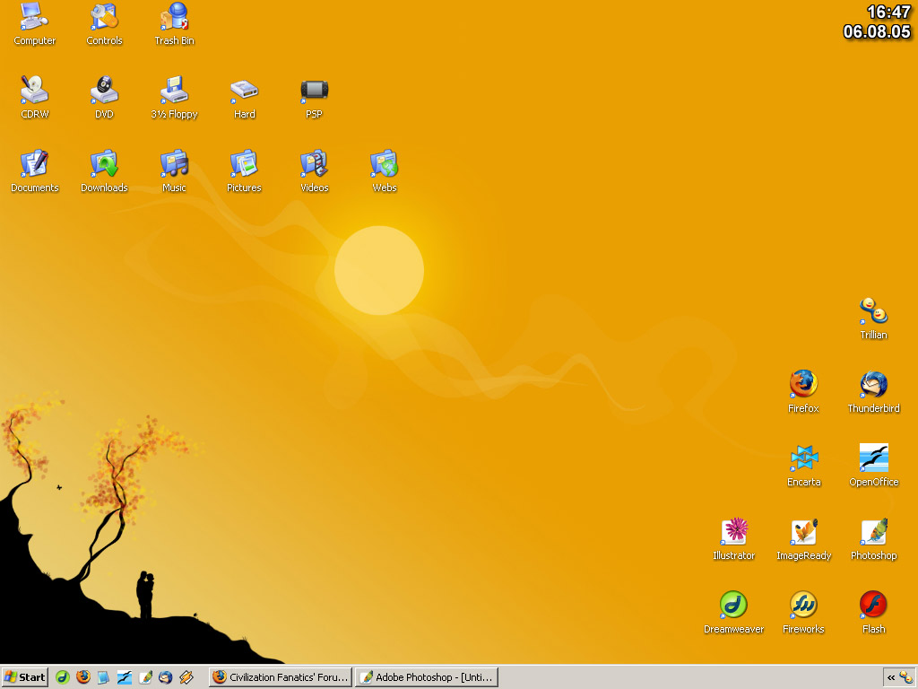Switch to Civilization Fanatics' Forum taskbar window
The width and height of the screenshot is (918, 689).
281,677
